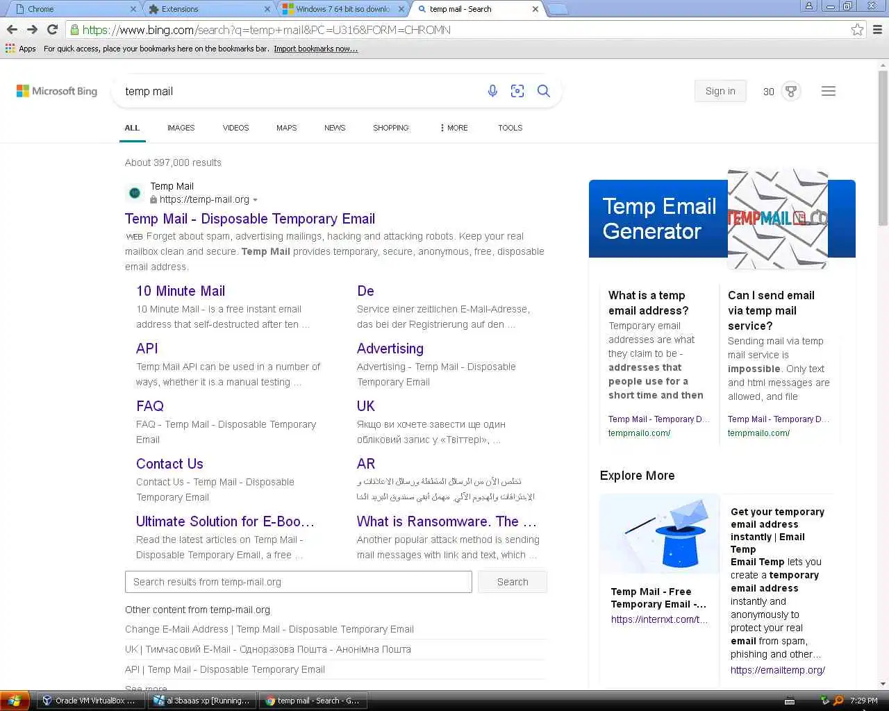
Task: Select the SHOPPING search tab
Action: [x=390, y=128]
